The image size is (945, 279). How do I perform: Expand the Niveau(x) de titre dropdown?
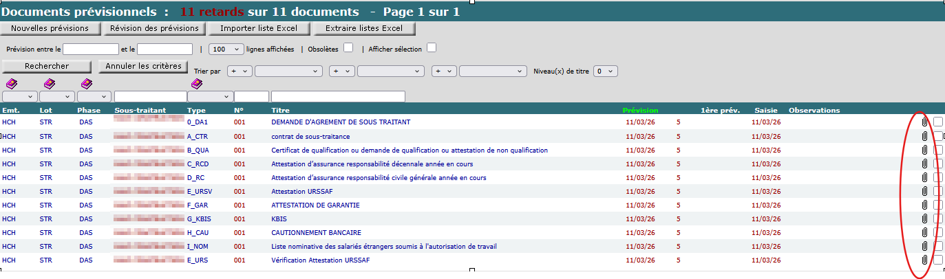point(606,71)
